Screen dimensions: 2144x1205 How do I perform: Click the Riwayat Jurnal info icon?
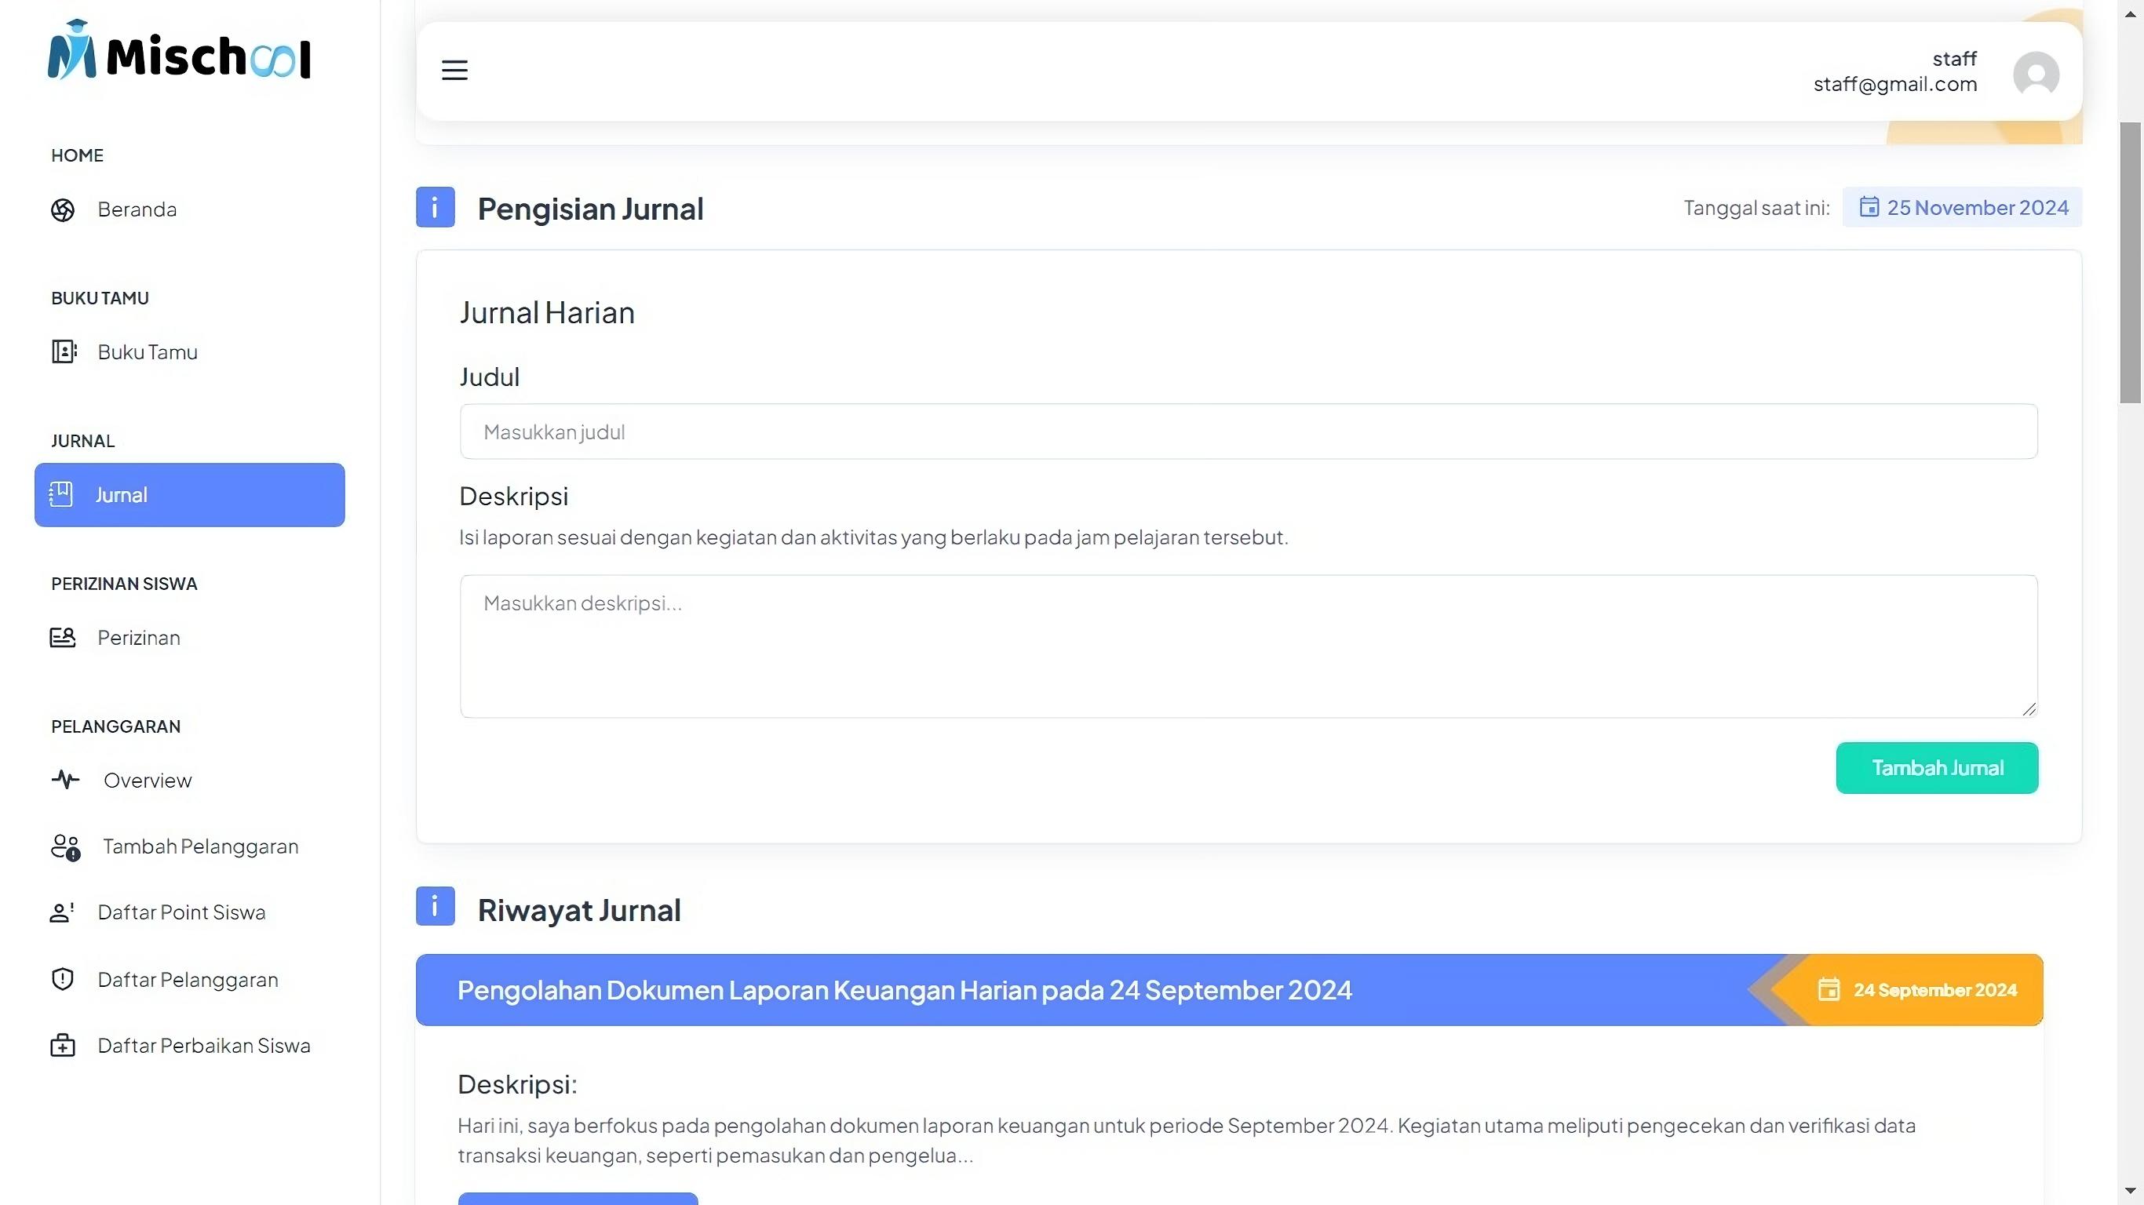(x=436, y=906)
